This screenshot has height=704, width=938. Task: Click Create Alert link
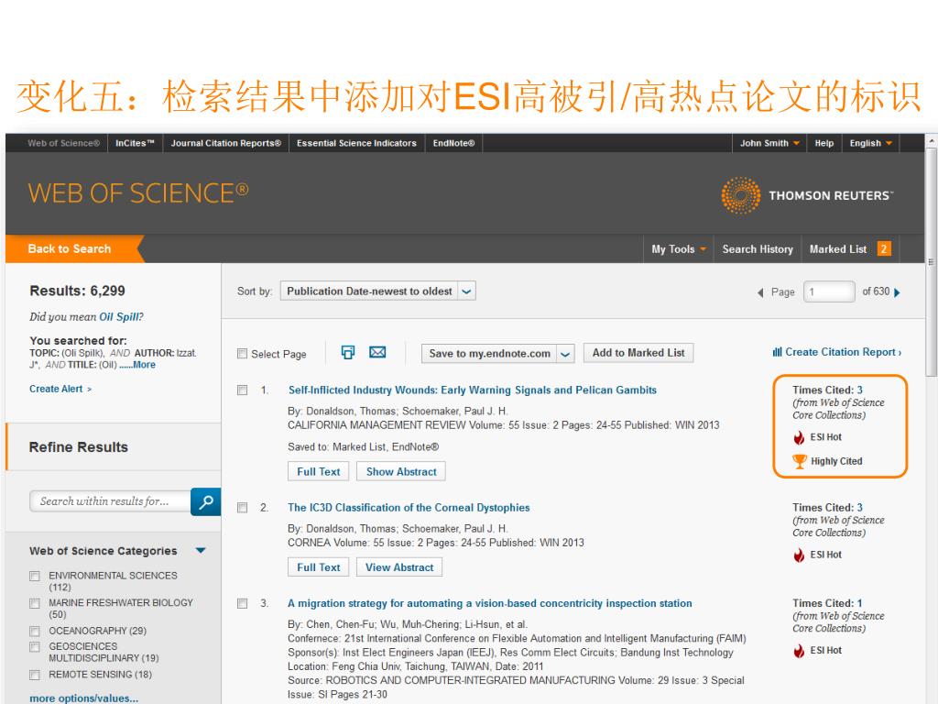pyautogui.click(x=60, y=389)
